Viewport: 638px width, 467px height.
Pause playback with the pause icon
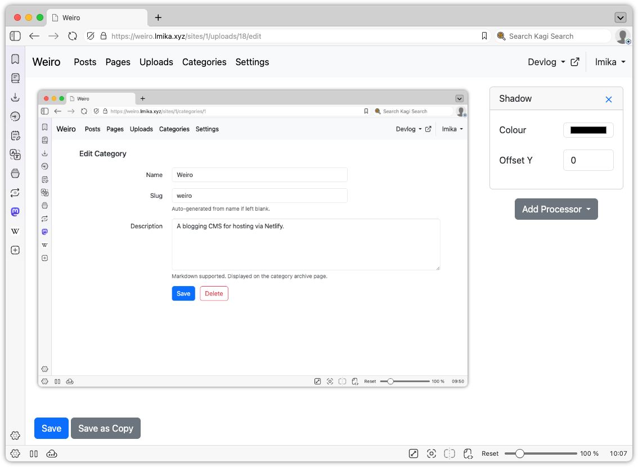tap(34, 454)
